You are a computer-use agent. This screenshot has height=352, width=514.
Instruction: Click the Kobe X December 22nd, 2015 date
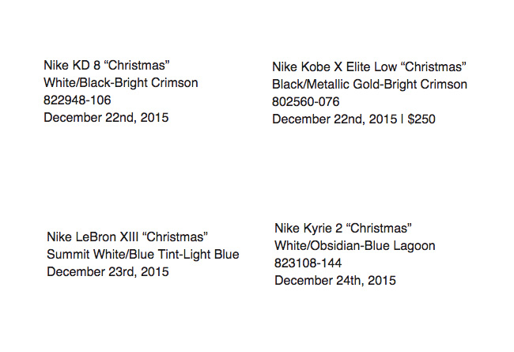pos(334,119)
